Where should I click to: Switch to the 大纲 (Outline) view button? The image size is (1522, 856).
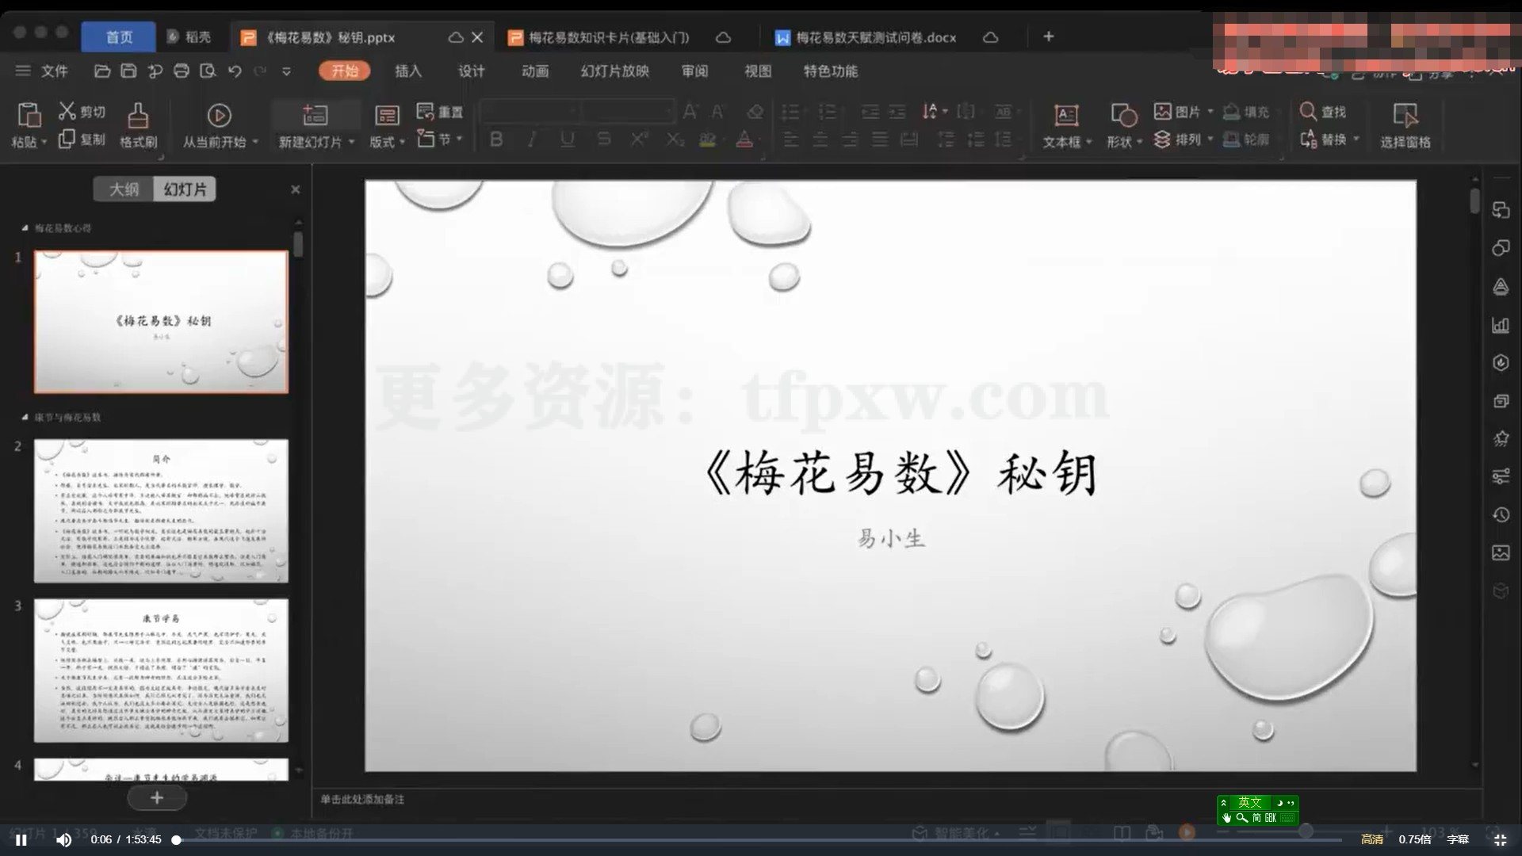[123, 189]
